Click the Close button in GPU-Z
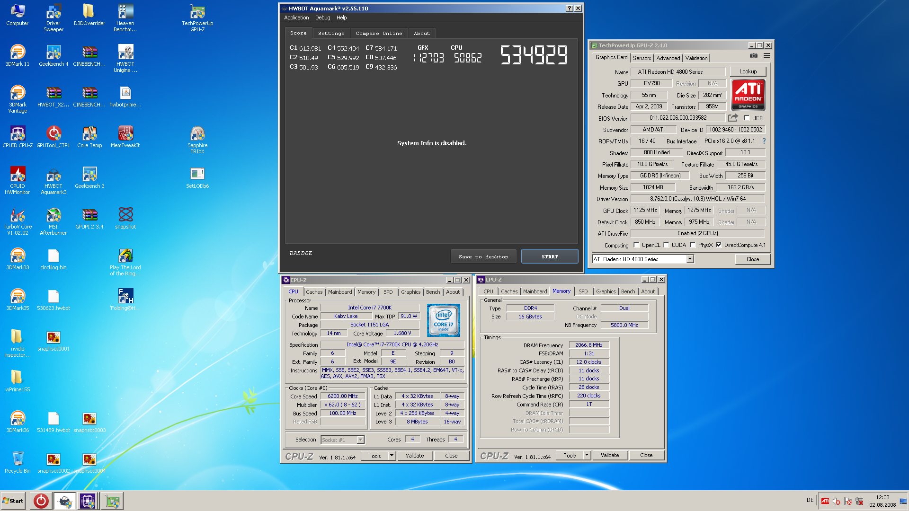Screen dimensions: 909x511 click(x=753, y=259)
